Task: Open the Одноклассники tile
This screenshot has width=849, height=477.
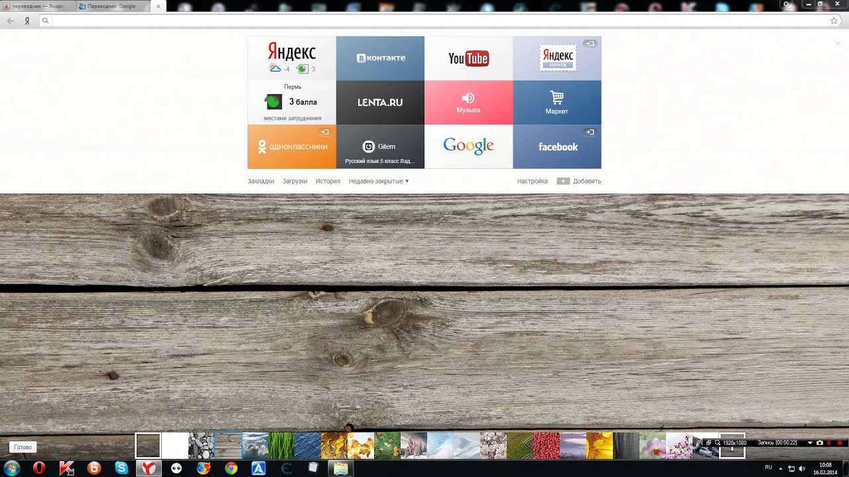Action: click(292, 146)
